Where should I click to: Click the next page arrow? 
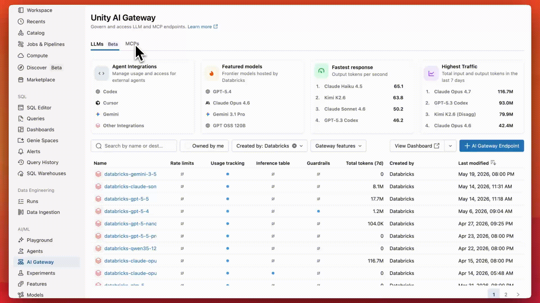518,294
